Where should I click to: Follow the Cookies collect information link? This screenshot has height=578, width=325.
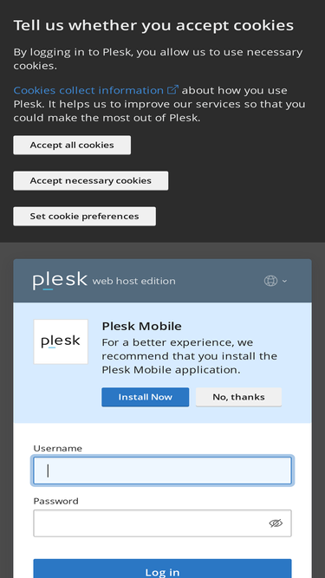88,90
